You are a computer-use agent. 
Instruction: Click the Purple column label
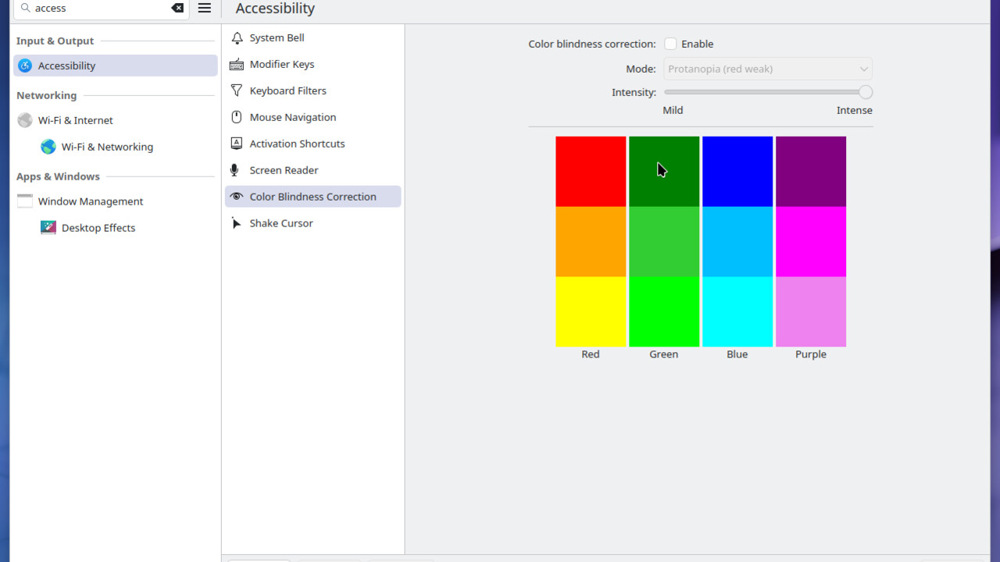click(x=811, y=354)
